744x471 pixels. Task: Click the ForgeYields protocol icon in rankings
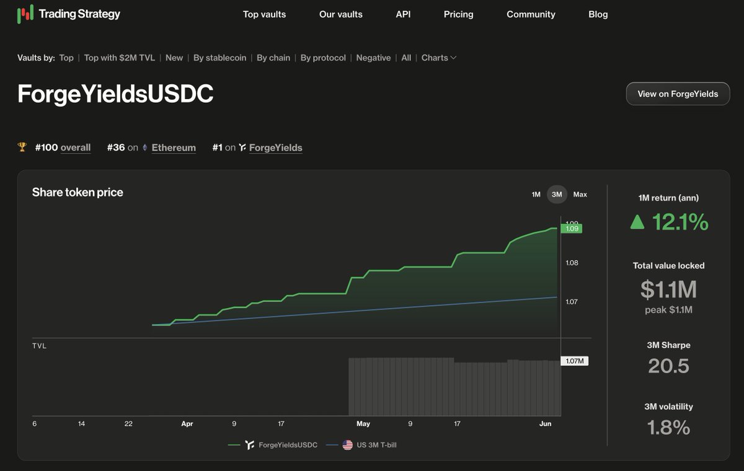click(242, 147)
